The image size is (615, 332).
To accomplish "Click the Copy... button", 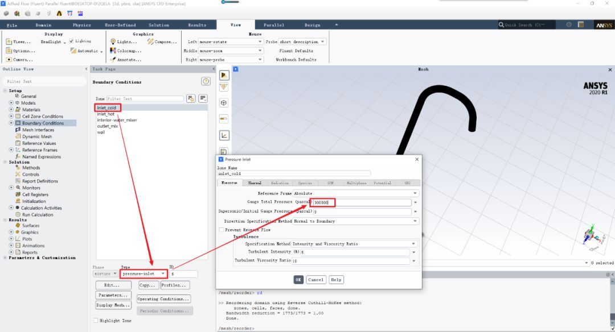I will pyautogui.click(x=148, y=285).
